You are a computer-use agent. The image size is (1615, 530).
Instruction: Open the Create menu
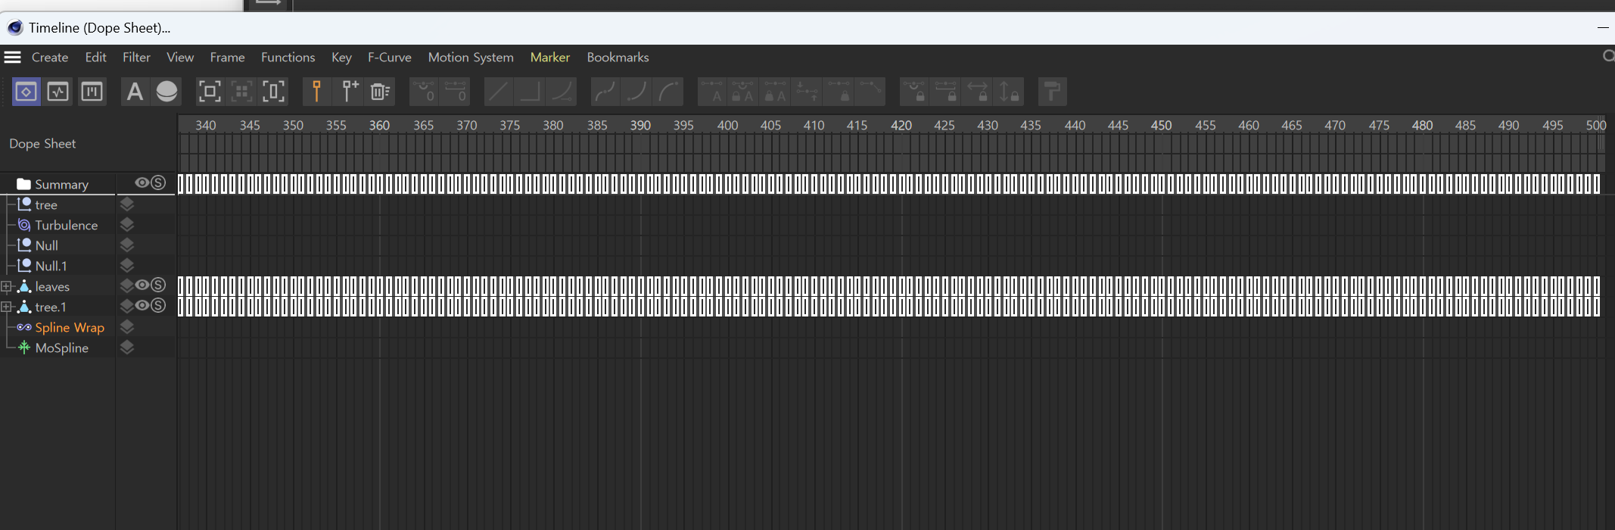point(50,58)
